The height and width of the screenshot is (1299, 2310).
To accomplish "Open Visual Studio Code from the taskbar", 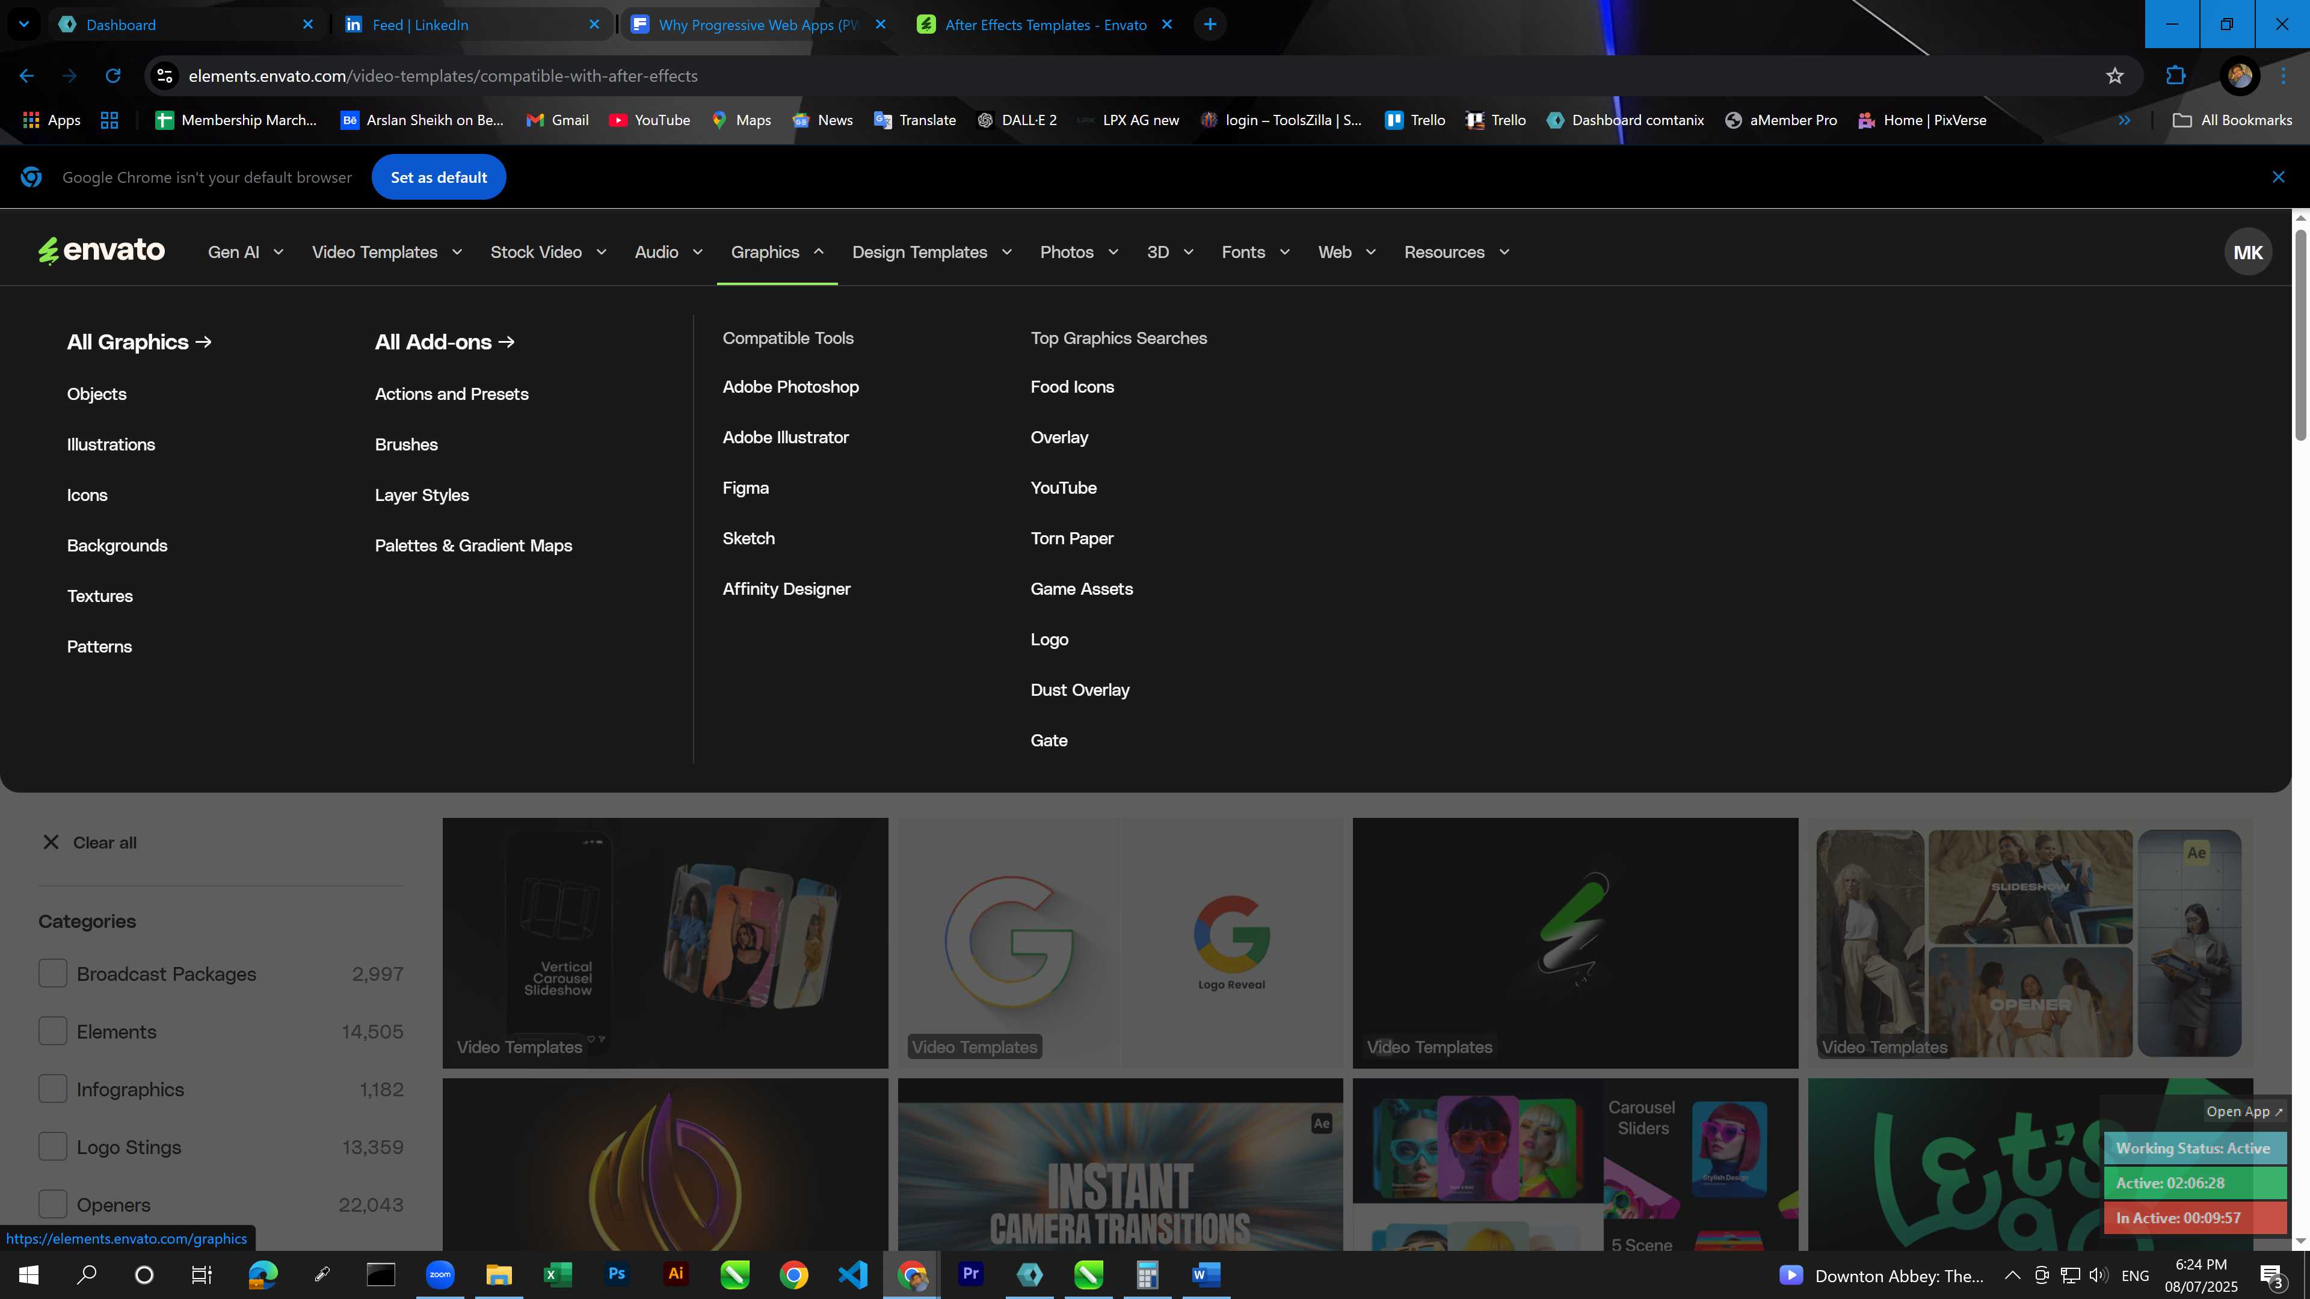I will [853, 1274].
